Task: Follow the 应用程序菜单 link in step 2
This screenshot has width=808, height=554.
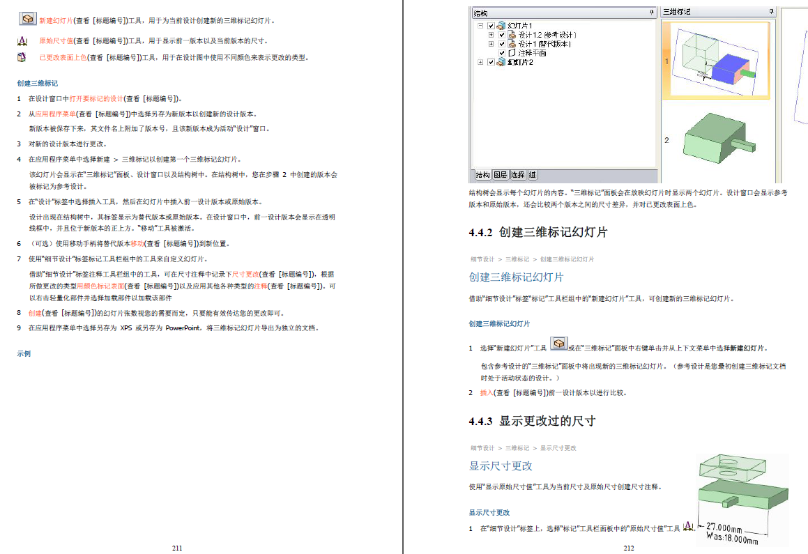Action: coord(56,114)
